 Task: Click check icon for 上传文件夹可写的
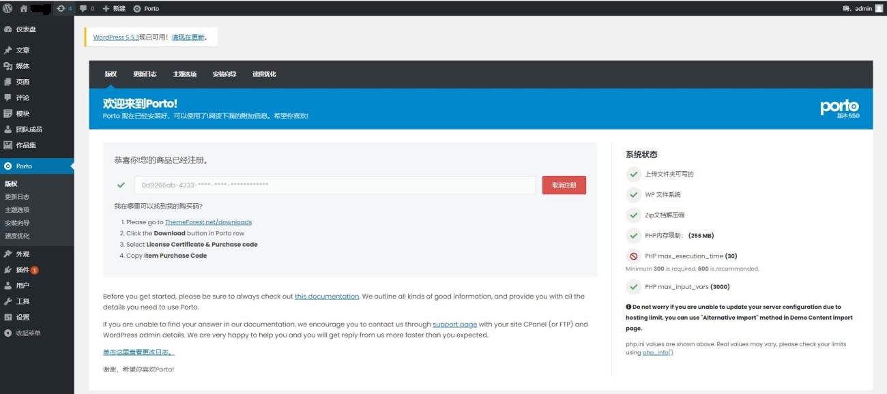(634, 174)
